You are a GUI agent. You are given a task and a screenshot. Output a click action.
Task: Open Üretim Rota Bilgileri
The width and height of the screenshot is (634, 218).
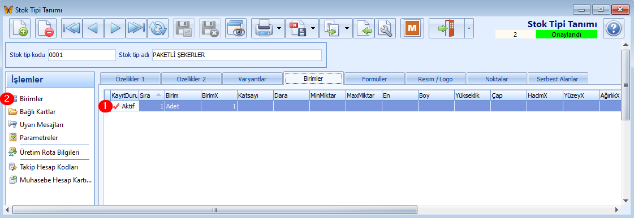49,152
